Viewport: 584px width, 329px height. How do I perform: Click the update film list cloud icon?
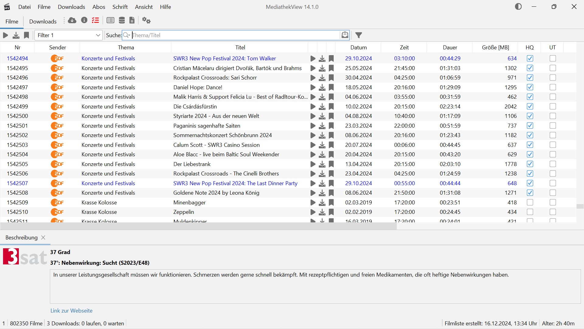72,20
